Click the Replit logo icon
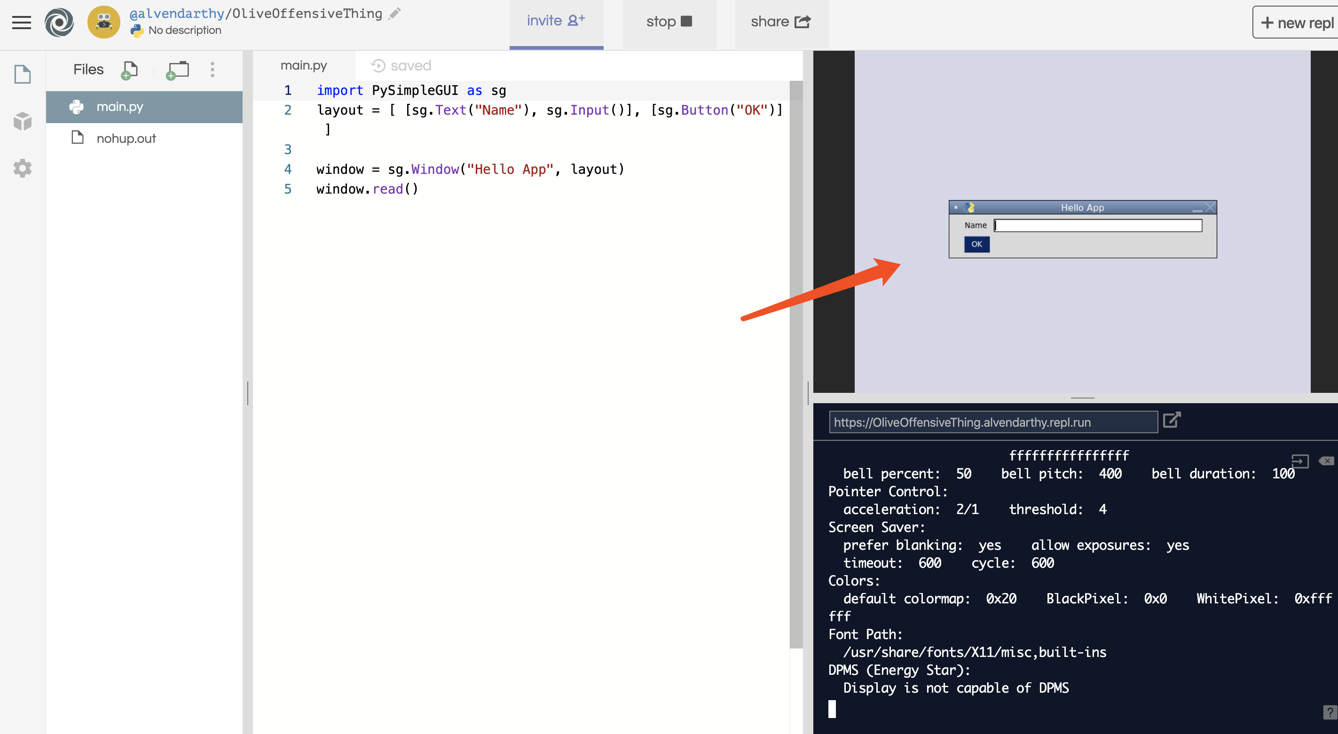 [59, 22]
